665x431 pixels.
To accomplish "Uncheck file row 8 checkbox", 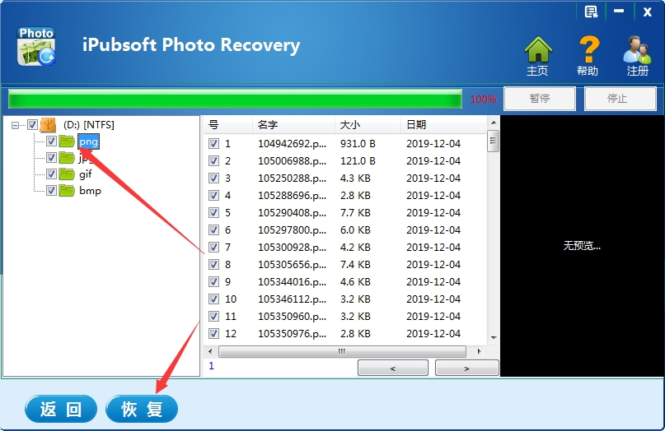I will pos(213,265).
